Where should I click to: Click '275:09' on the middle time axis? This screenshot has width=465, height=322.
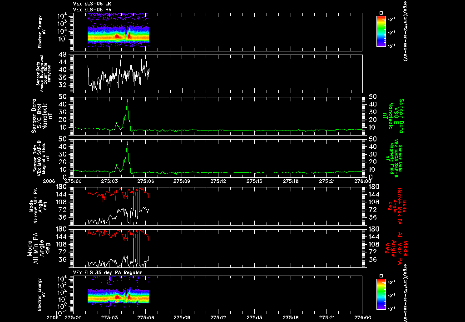pos(182,181)
